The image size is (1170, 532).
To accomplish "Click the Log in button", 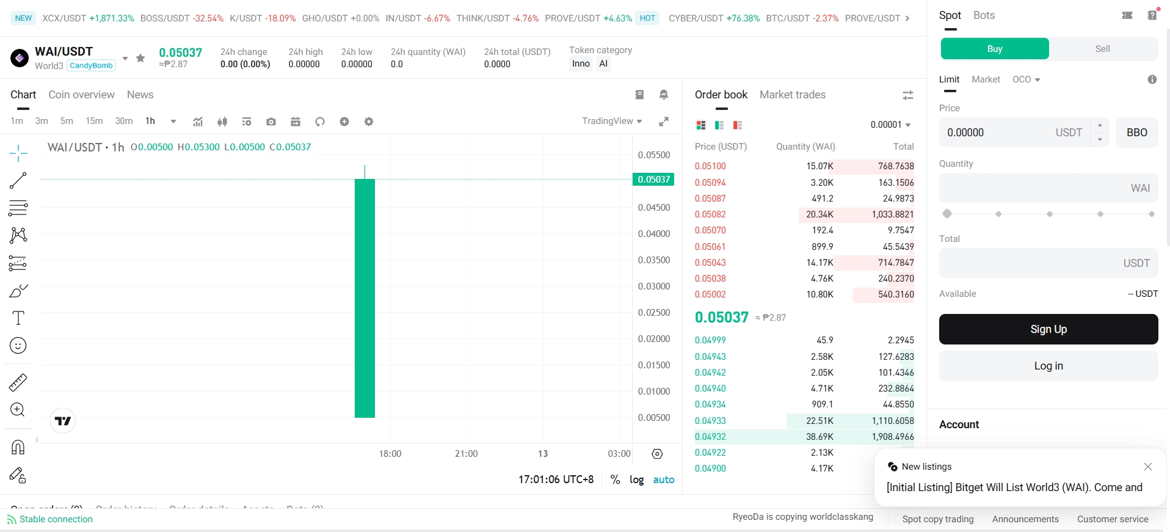I will [x=1048, y=366].
